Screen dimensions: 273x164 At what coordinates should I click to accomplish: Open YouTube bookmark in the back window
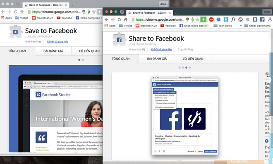tap(64, 18)
